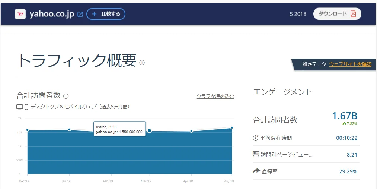Click the page icon beside 訪問別ページビュー
The image size is (377, 189).
point(256,154)
